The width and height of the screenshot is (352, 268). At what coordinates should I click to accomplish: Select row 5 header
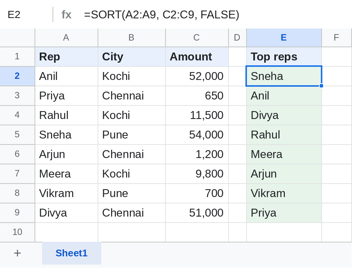[x=17, y=135]
